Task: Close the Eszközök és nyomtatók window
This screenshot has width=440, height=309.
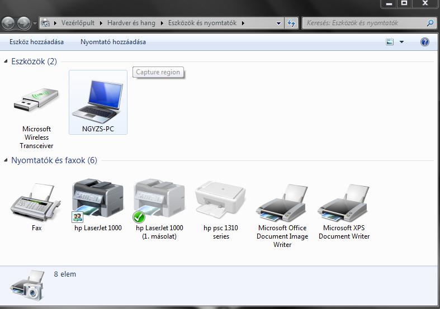Action: click(x=425, y=3)
